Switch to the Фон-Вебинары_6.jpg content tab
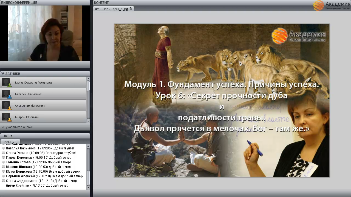Viewport: 351px width, 197px height. point(113,9)
